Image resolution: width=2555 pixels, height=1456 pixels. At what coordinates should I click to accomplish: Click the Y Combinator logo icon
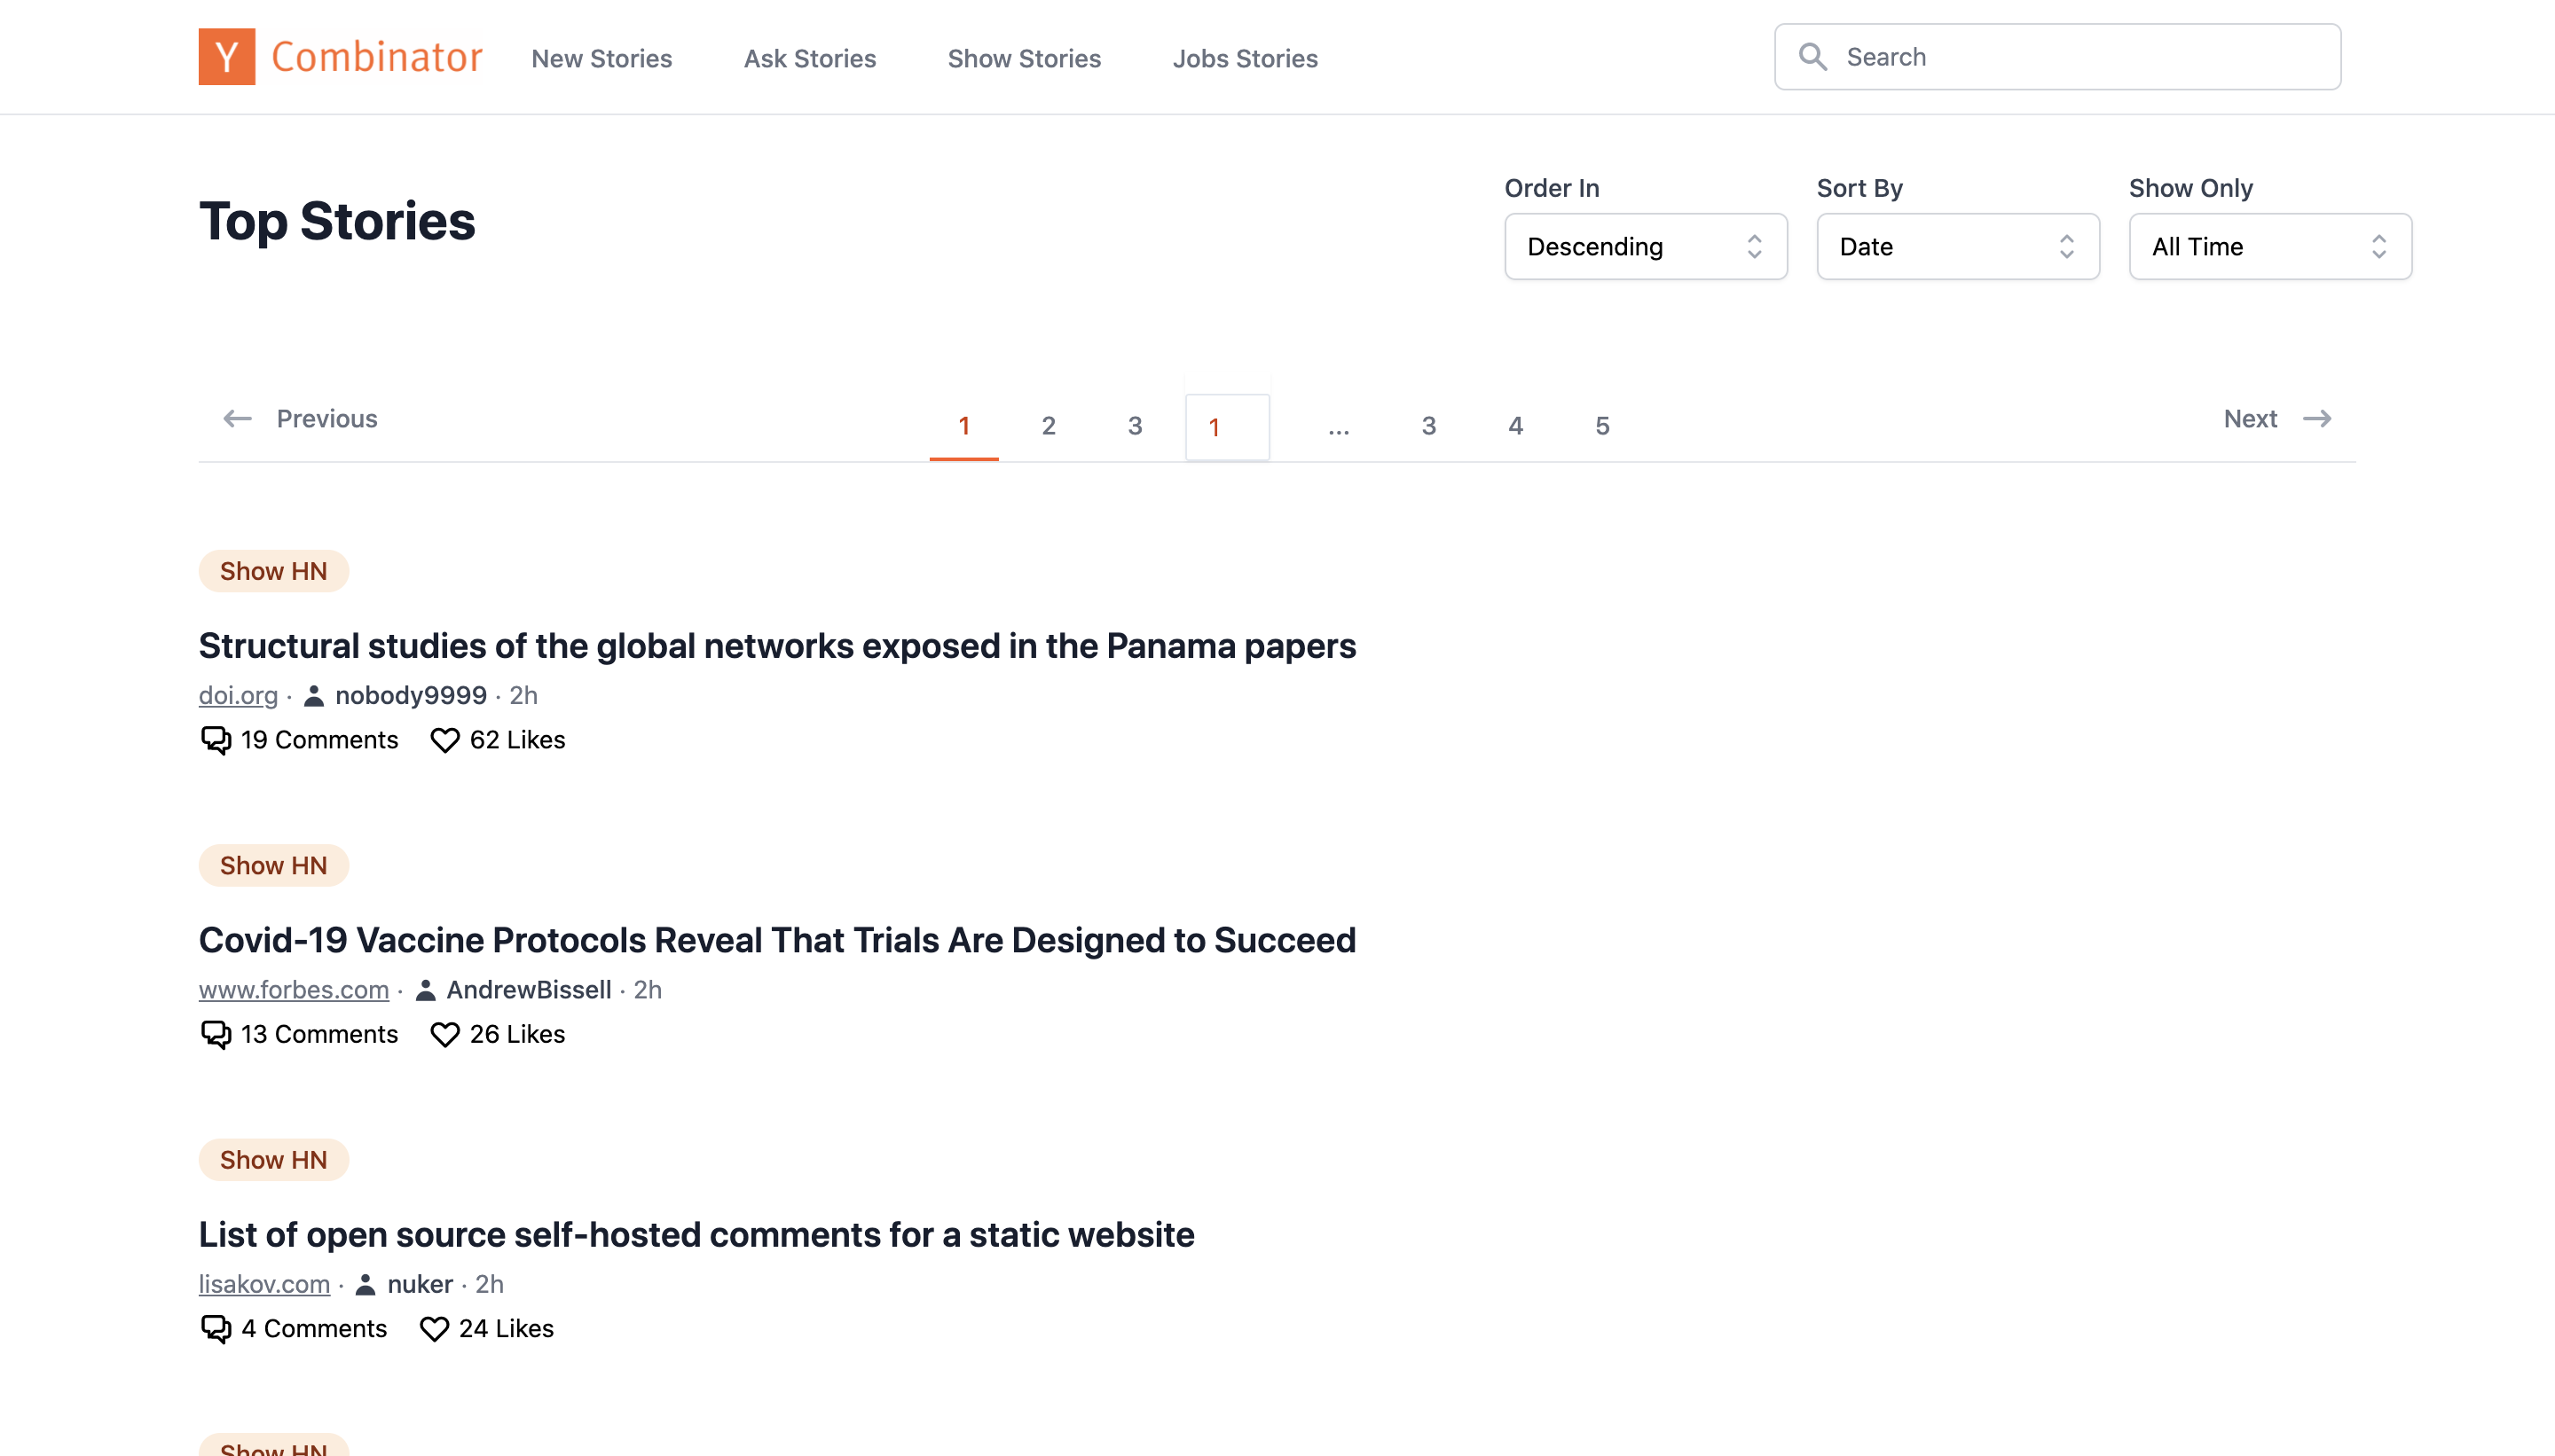(226, 56)
